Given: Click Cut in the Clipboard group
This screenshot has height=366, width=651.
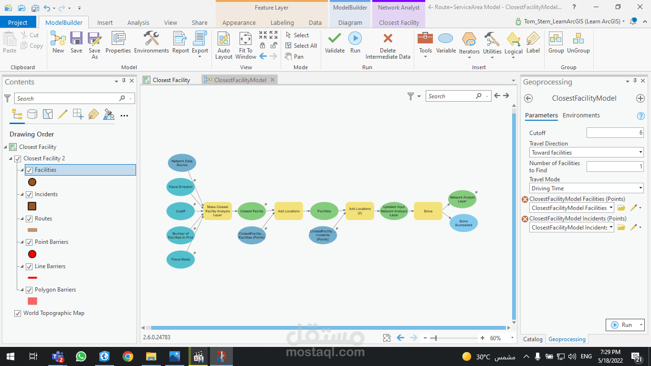Looking at the screenshot, I should (30, 35).
